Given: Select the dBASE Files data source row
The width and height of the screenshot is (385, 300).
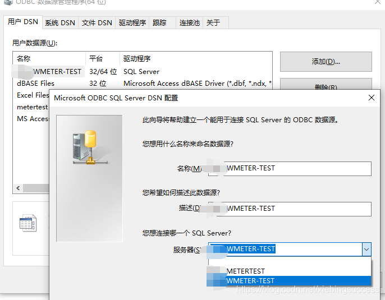Looking at the screenshot, I should coord(143,84).
